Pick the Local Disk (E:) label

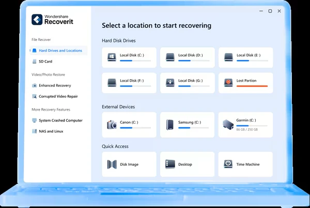[x=249, y=55]
